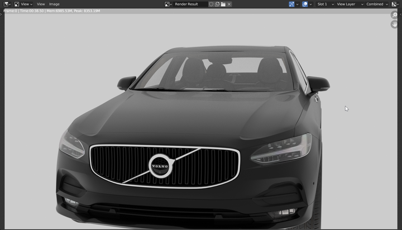This screenshot has height=230, width=402.
Task: Click the pan hand gizmo
Action: [395, 25]
